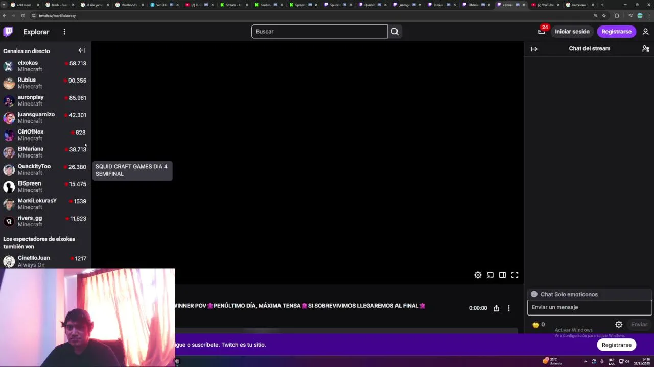Open the three-dot menu beside Explorar
The width and height of the screenshot is (654, 367).
[x=64, y=32]
